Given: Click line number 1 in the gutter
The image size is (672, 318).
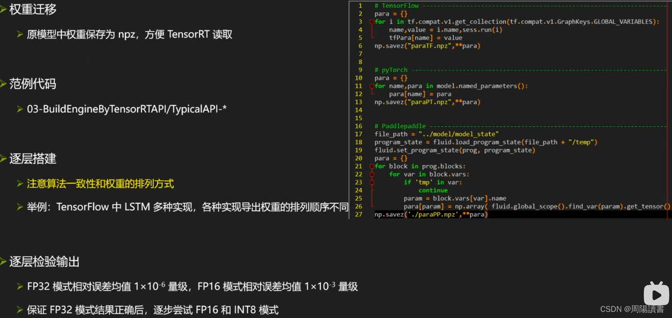Looking at the screenshot, I should coord(361,6).
